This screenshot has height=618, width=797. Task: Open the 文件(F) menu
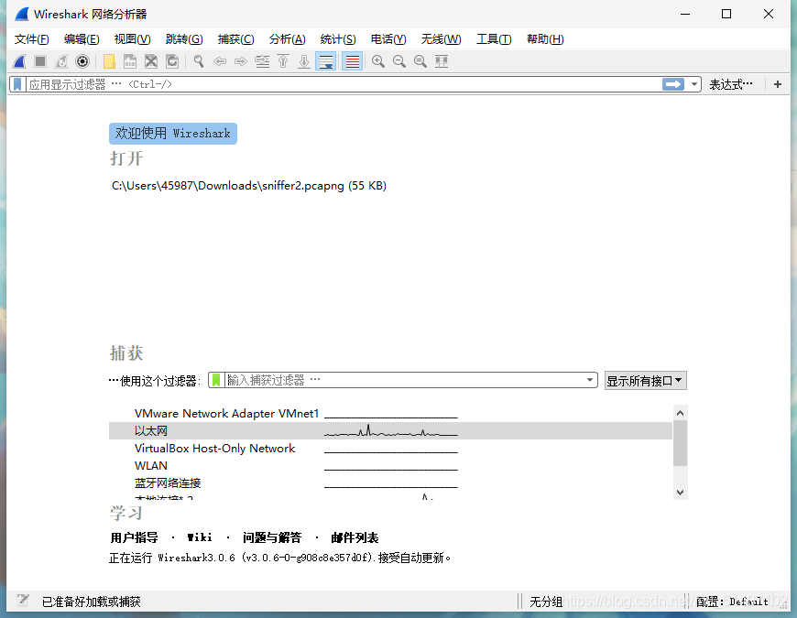(x=31, y=39)
